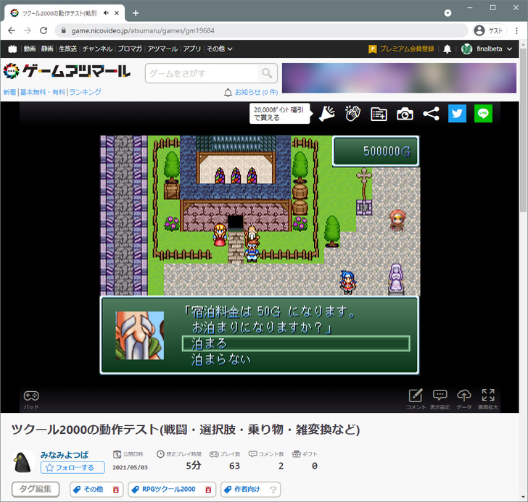Open お知らせ notifications link
Viewport: 528px width, 502px height.
tap(251, 93)
